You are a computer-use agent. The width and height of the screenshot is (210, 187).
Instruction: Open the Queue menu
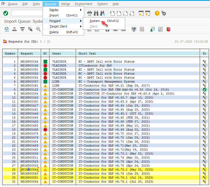coord(12,4)
